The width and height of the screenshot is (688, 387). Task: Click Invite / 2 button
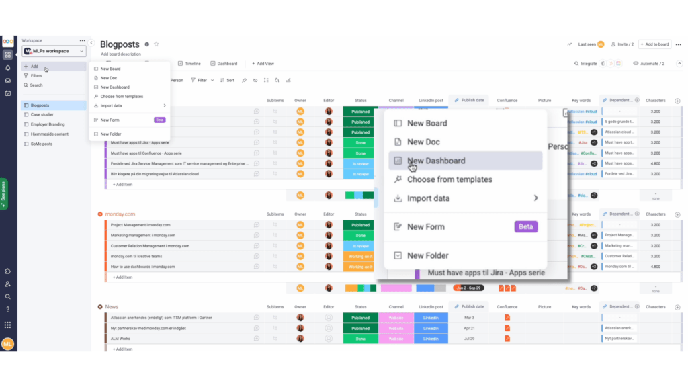623,44
